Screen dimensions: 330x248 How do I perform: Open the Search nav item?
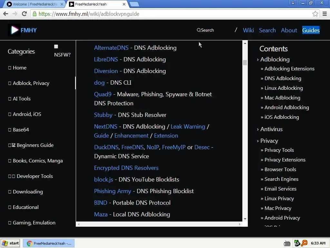point(267,30)
